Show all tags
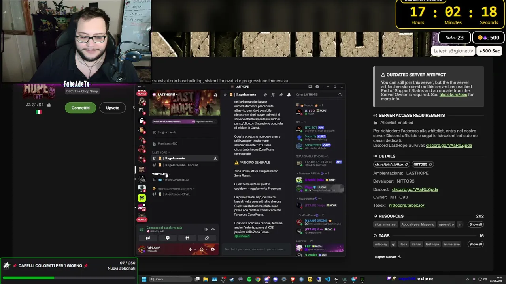Image resolution: width=506 pixels, height=284 pixels. pyautogui.click(x=476, y=244)
